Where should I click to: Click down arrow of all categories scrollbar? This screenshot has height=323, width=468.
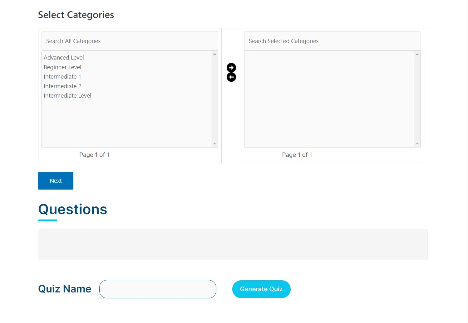tap(214, 143)
